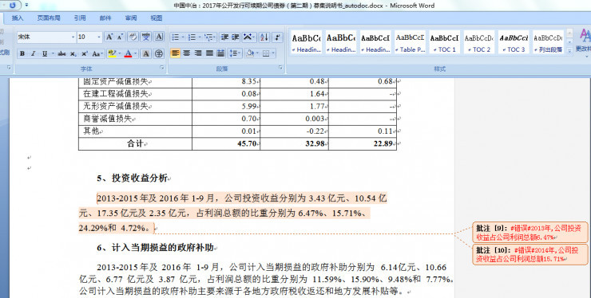The image size is (591, 298).
Task: Apply the 列出段落 style
Action: [549, 42]
